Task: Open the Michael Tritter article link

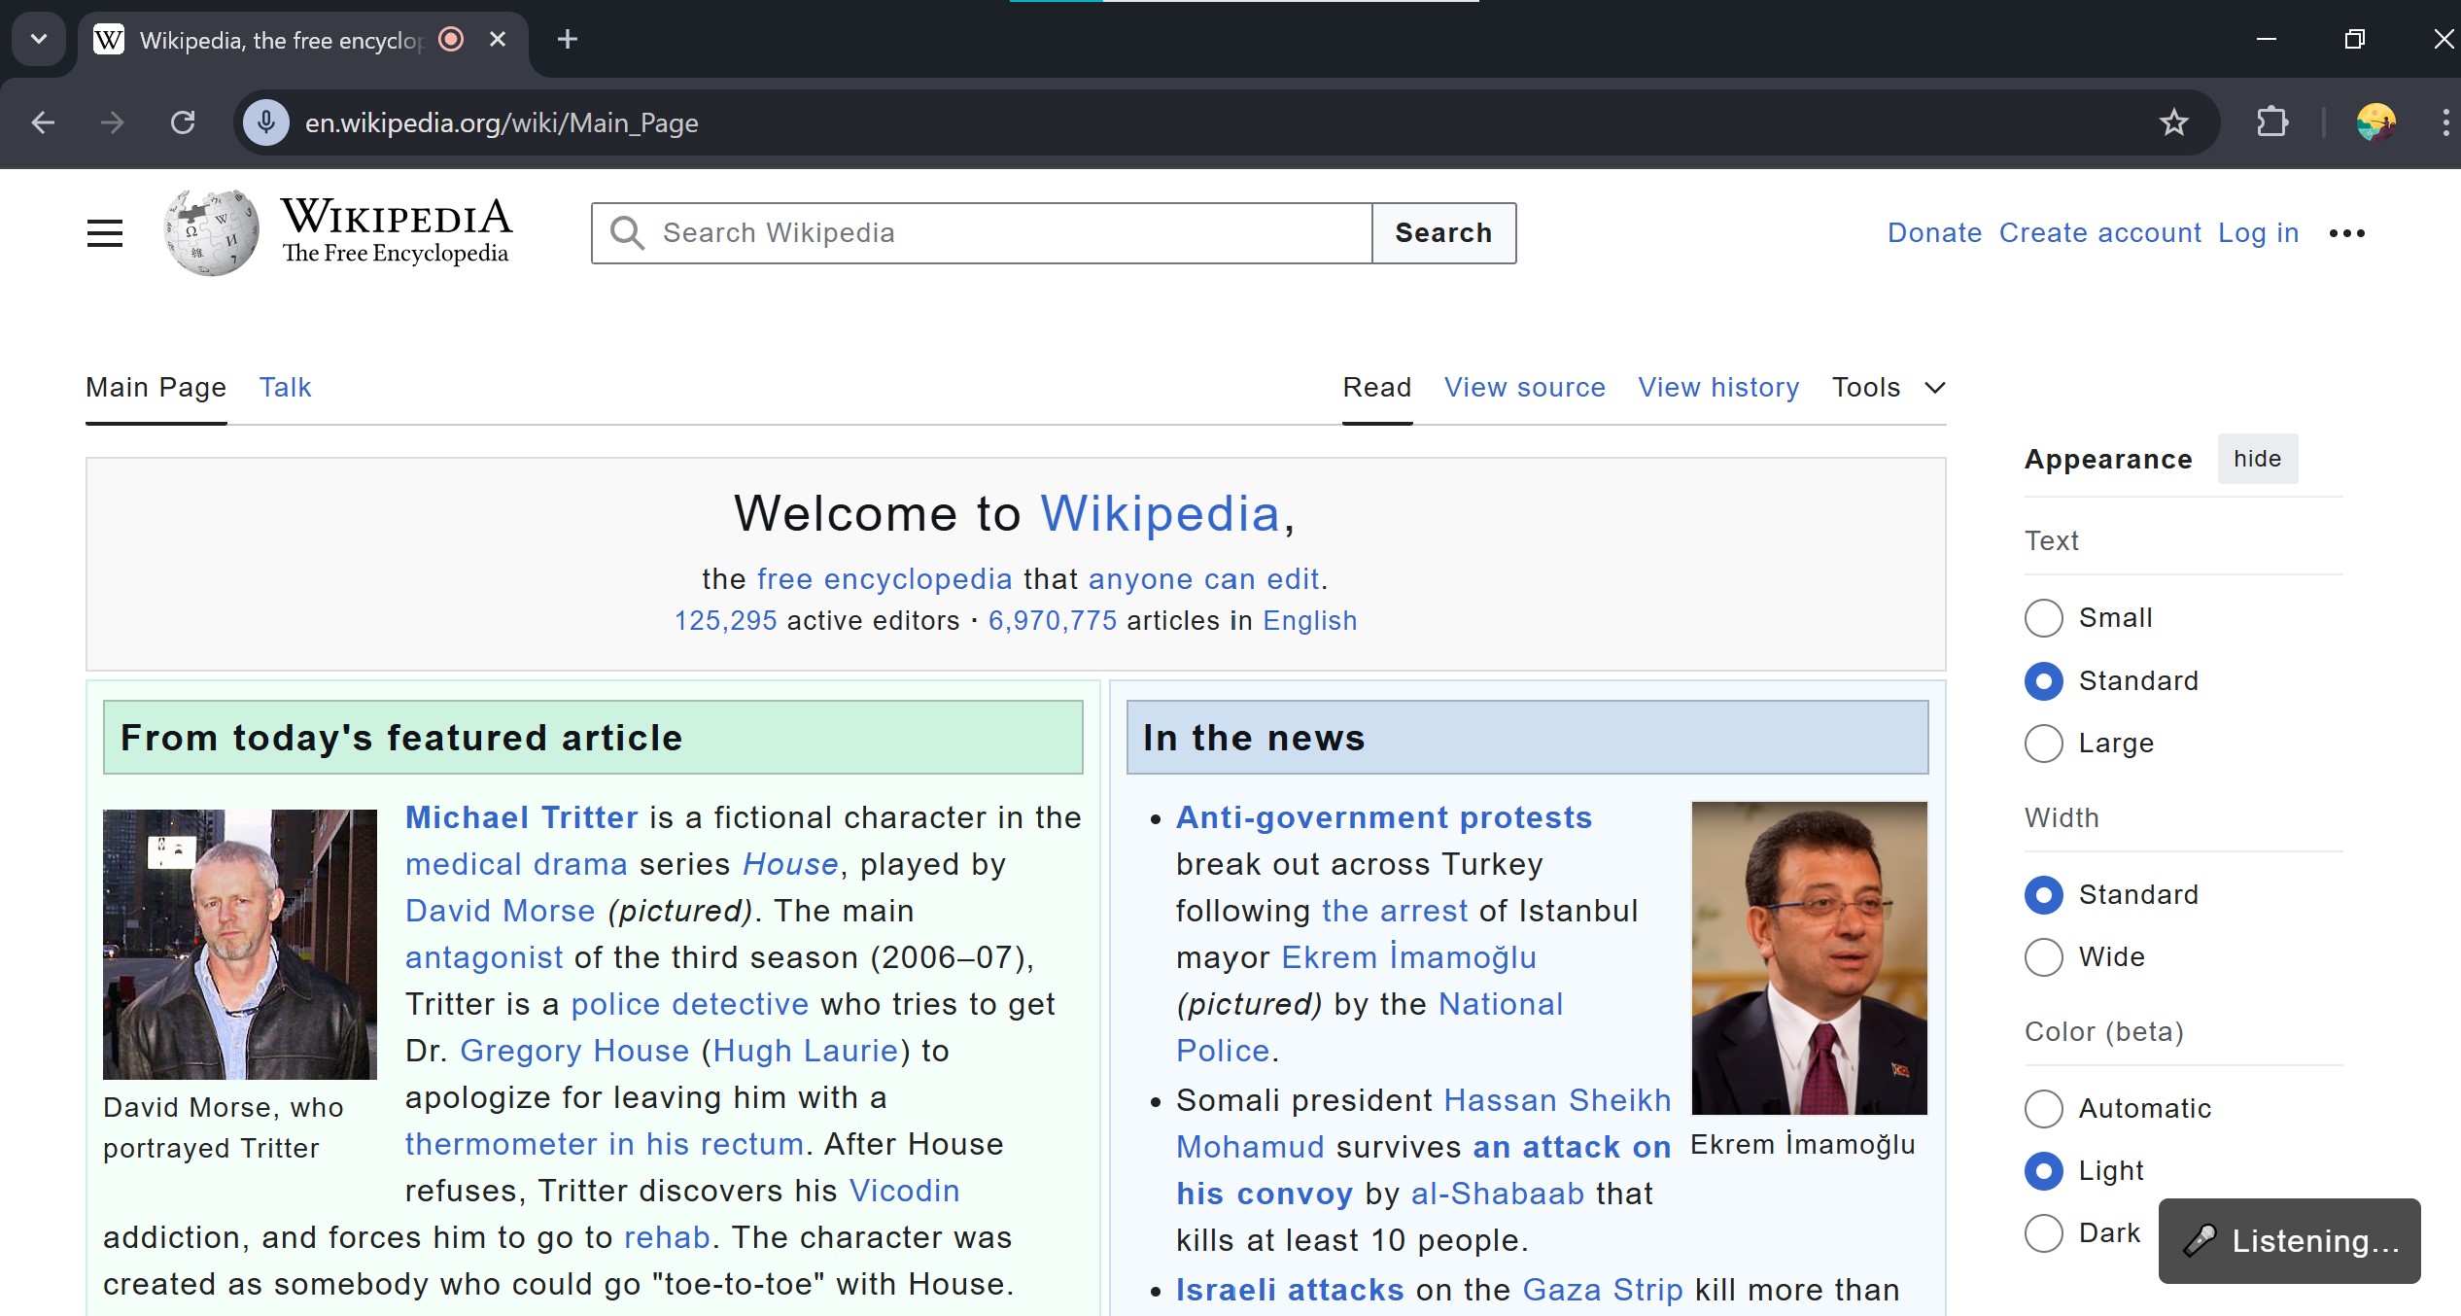Action: pos(521,817)
